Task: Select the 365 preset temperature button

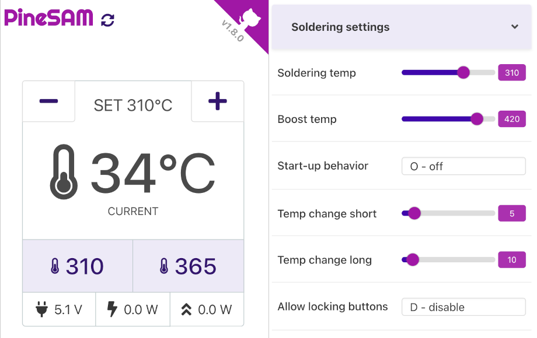Action: [x=189, y=266]
